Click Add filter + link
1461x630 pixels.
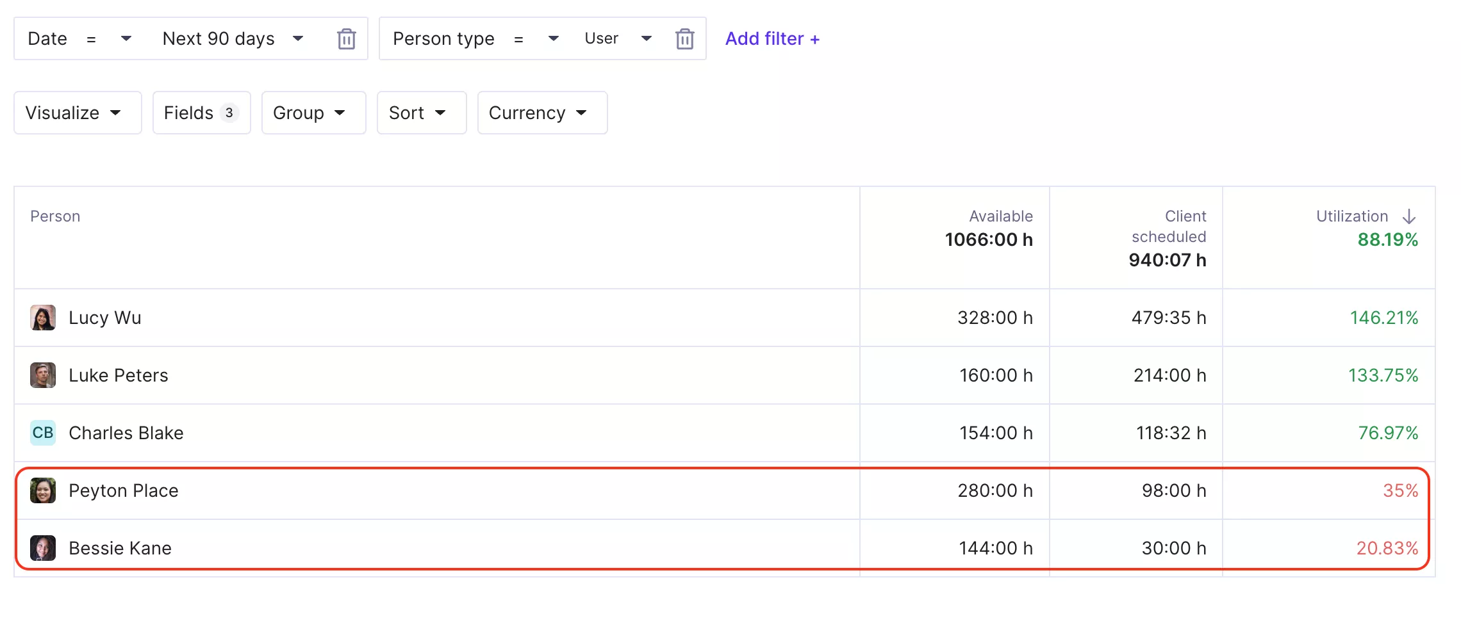(x=772, y=38)
